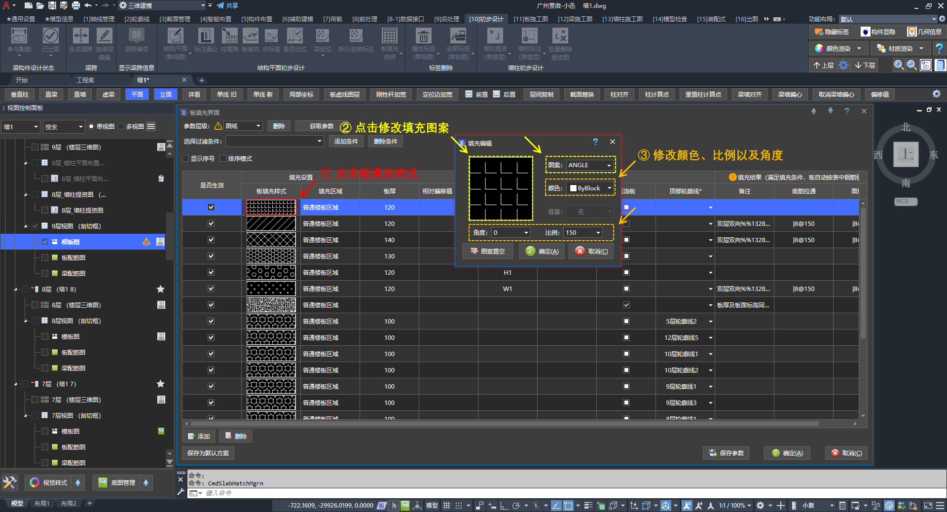Screen dimensions: 947x512
Task: Click the 底图管理 icon button
Action: coord(117,482)
